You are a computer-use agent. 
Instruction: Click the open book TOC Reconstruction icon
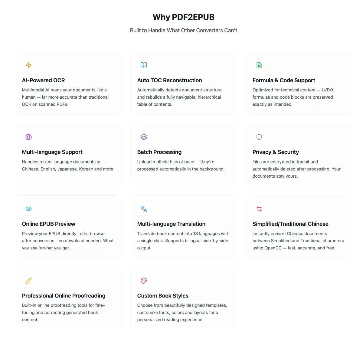(x=144, y=65)
